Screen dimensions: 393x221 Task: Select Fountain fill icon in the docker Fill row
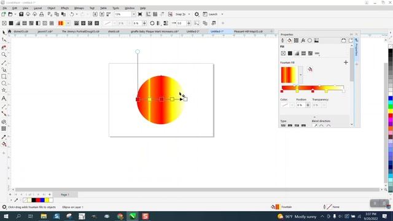pos(297,53)
